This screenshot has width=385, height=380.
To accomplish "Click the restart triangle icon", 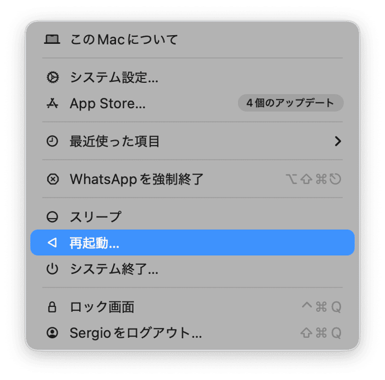I will [x=52, y=243].
